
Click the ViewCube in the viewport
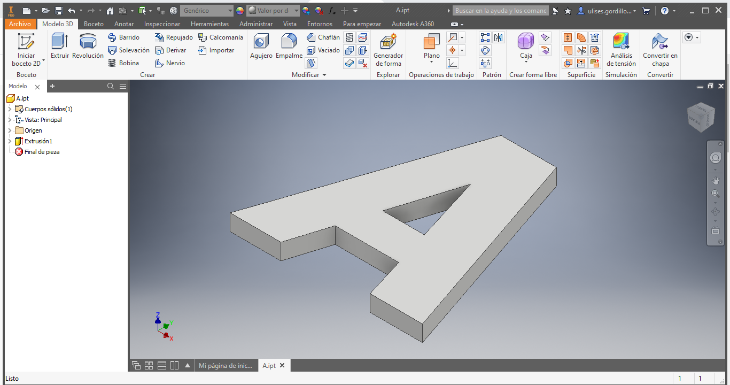pos(701,118)
